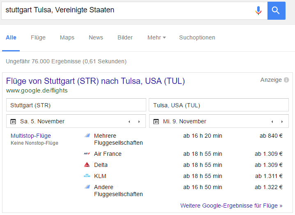Click the Air France airline logo
This screenshot has width=295, height=215.
pyautogui.click(x=87, y=154)
